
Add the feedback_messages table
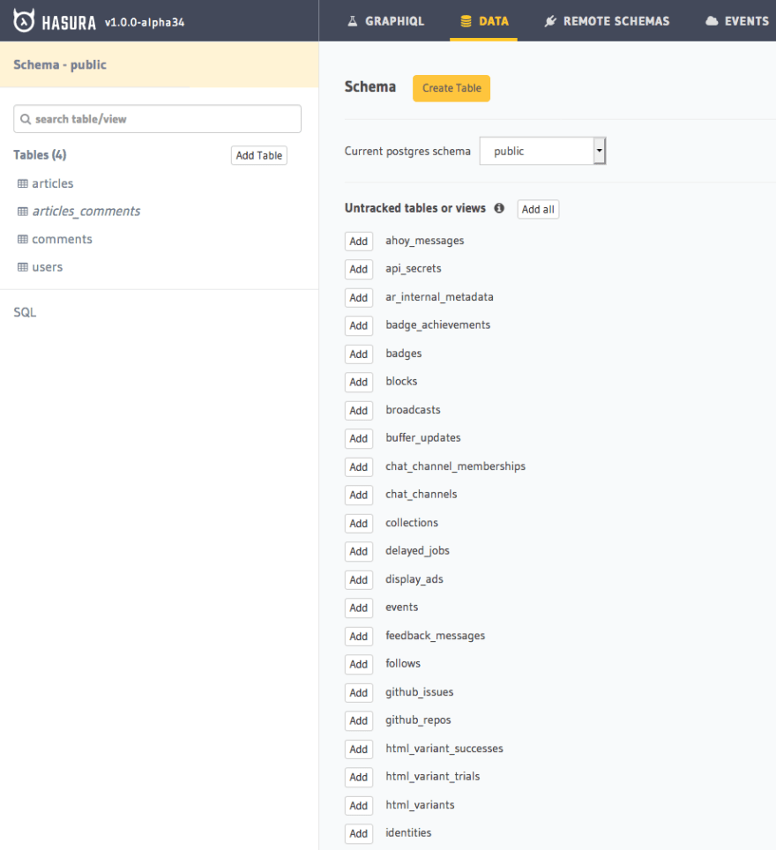click(358, 637)
